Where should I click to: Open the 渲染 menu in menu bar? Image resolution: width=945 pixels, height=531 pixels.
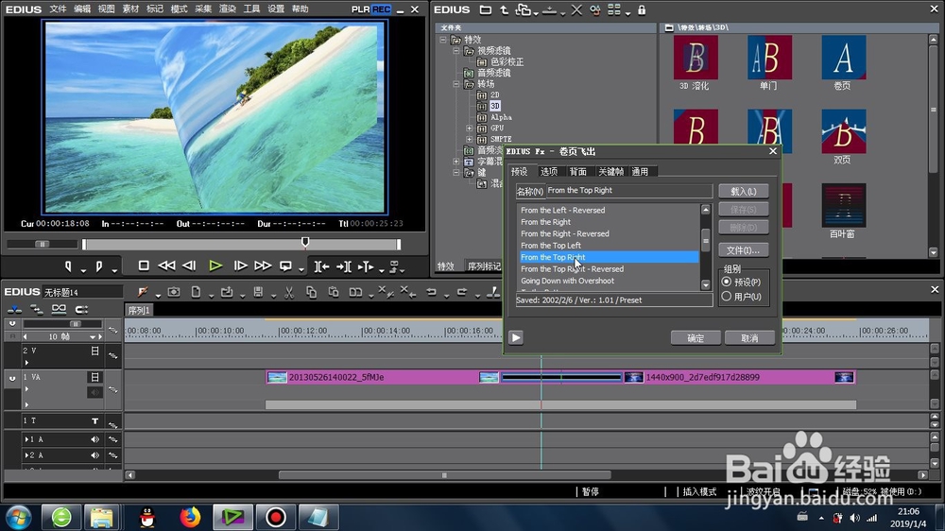tap(227, 9)
